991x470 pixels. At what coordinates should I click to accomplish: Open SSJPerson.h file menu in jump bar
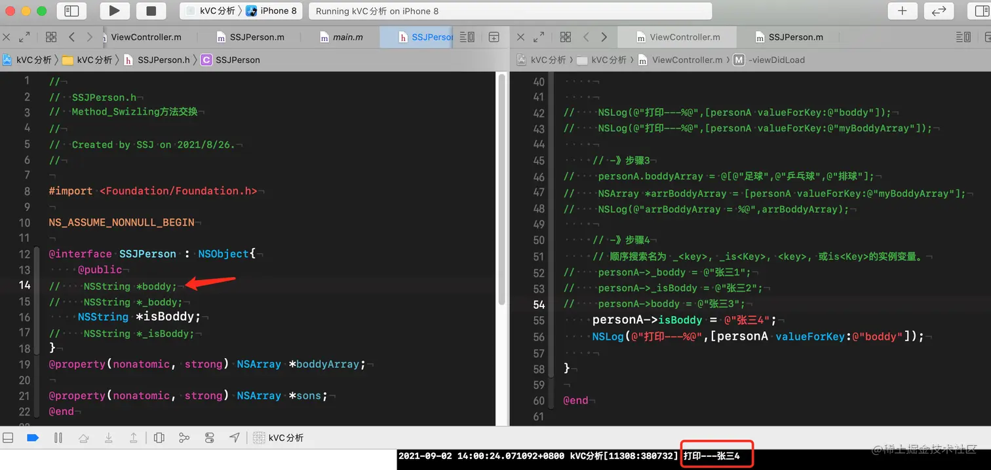tap(157, 60)
